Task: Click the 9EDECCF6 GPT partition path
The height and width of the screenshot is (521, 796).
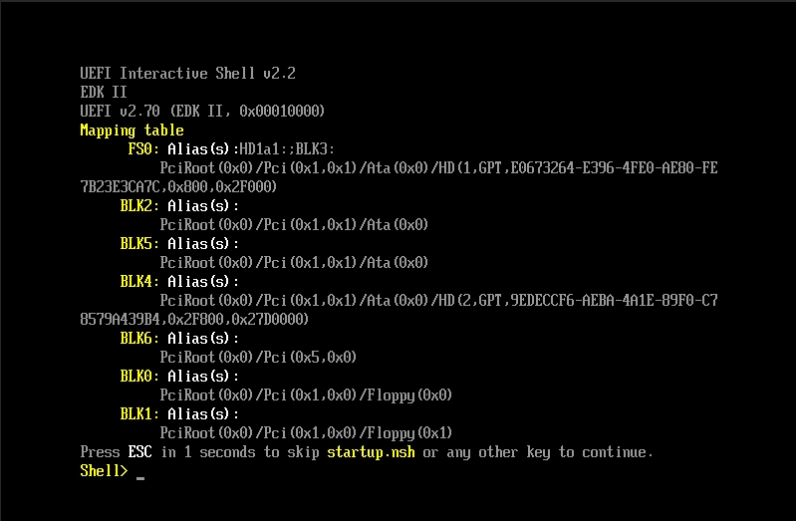Action: pyautogui.click(x=399, y=310)
